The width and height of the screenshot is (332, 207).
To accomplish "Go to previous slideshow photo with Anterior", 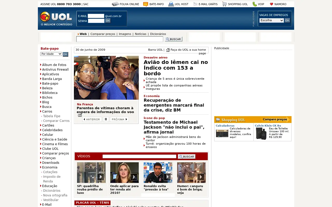I will (92, 119).
